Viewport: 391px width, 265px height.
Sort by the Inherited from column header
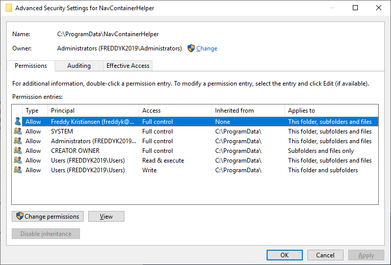(x=248, y=111)
